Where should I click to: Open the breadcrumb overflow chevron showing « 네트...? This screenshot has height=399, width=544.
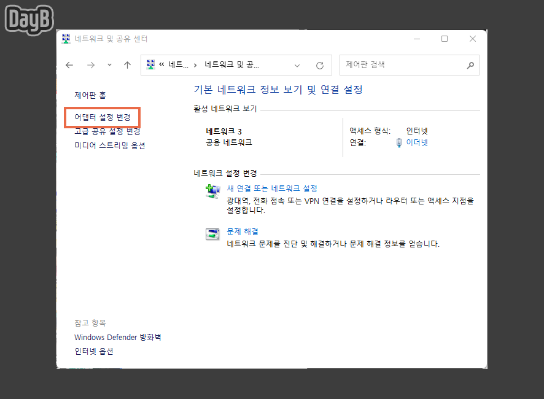pyautogui.click(x=174, y=64)
